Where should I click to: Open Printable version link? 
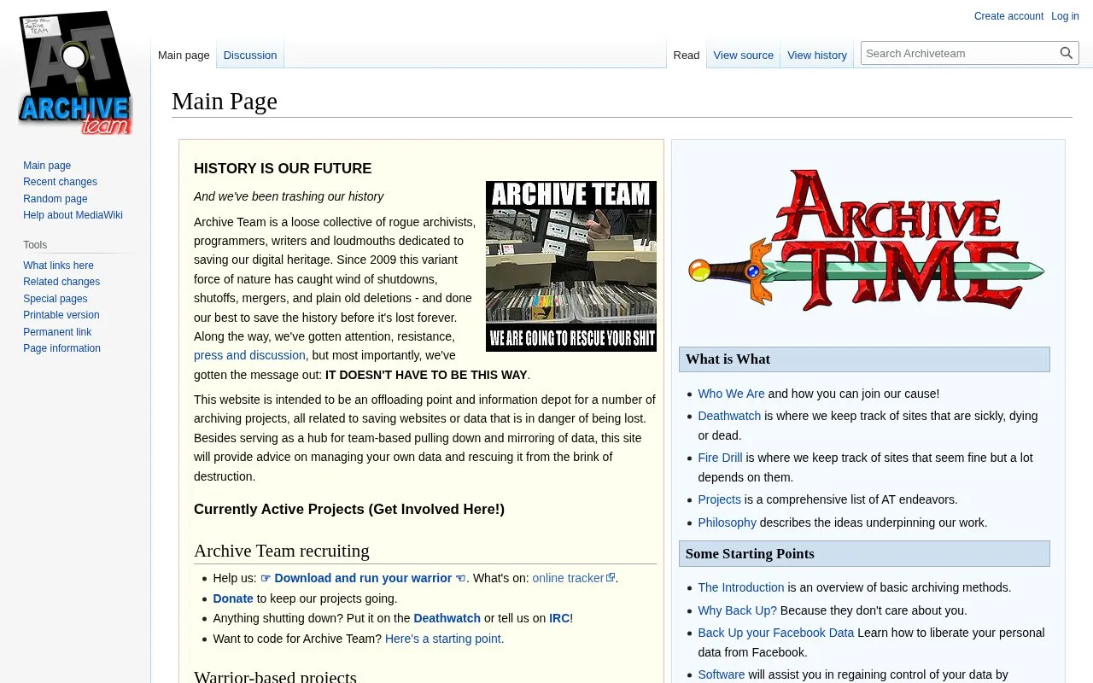coord(61,315)
